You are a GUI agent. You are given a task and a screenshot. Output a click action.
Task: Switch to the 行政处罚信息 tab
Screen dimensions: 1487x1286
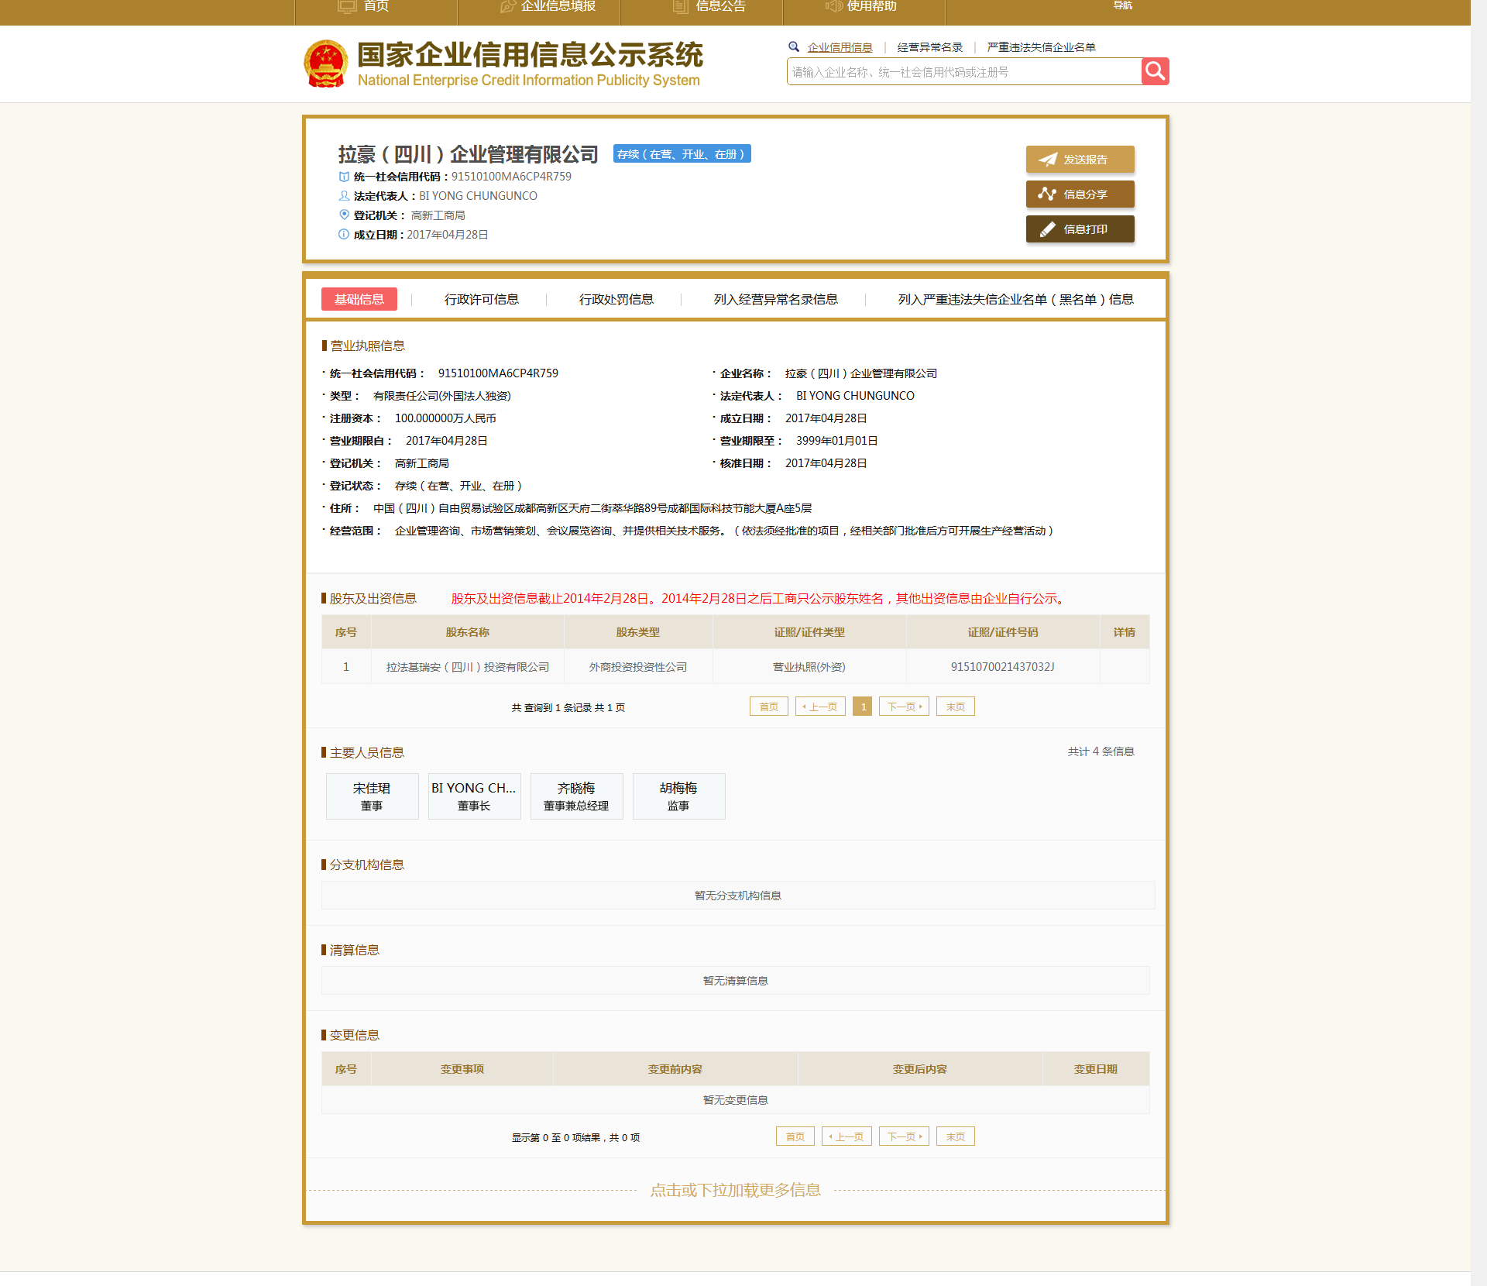click(x=616, y=299)
